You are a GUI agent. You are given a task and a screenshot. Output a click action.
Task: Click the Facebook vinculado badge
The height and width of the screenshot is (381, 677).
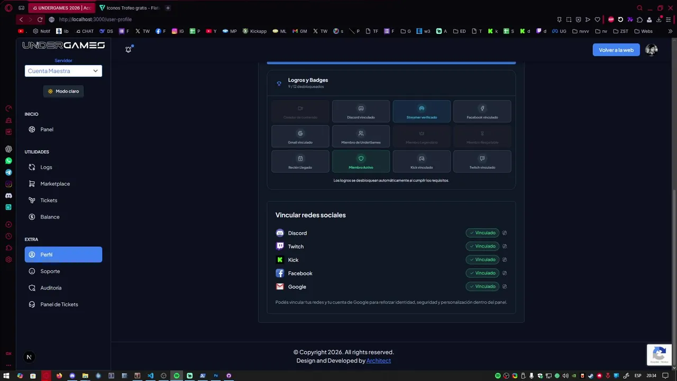(x=482, y=112)
